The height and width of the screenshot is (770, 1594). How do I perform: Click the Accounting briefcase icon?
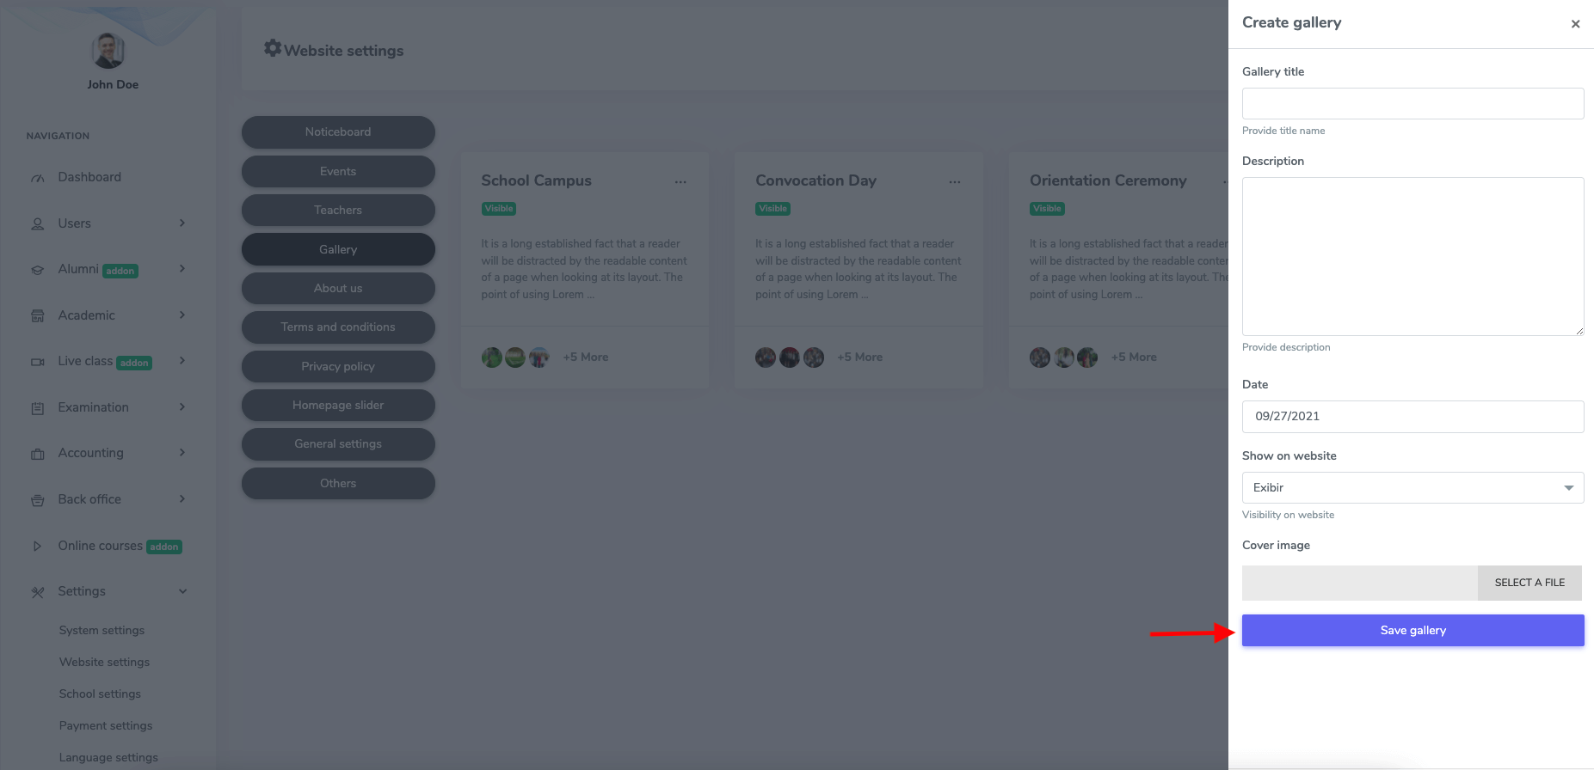[x=38, y=454]
